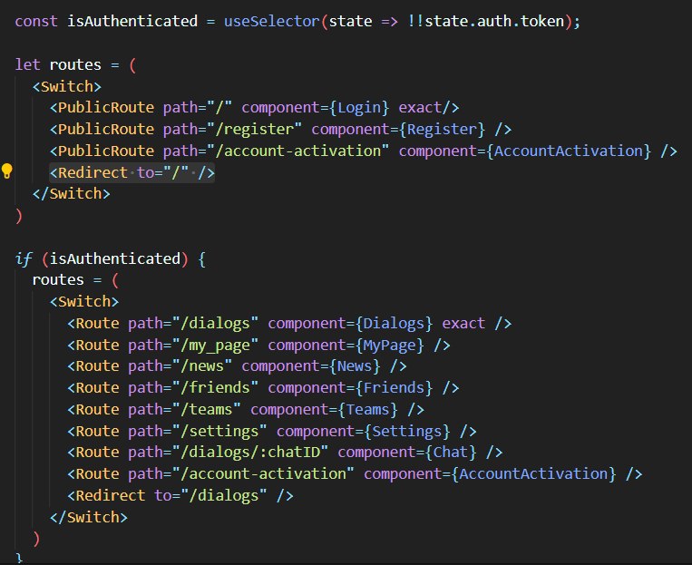This screenshot has width=692, height=565.
Task: Click the 'exact' prop on Login route
Action: (x=420, y=108)
